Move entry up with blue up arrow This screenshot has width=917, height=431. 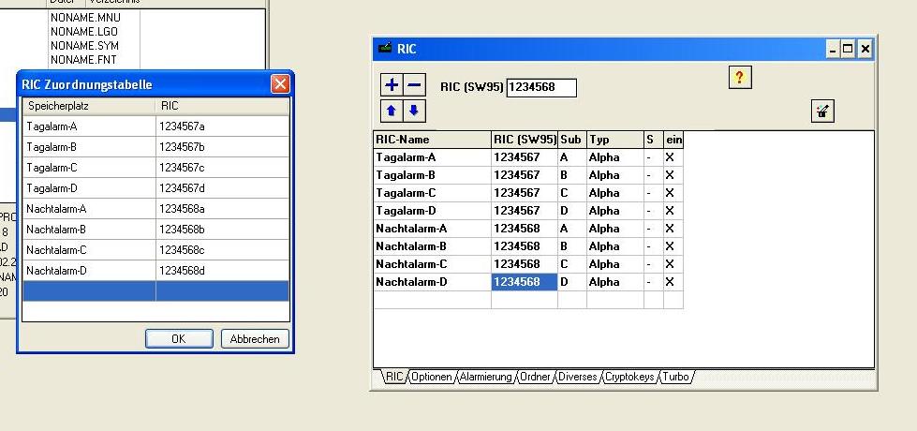[x=392, y=111]
